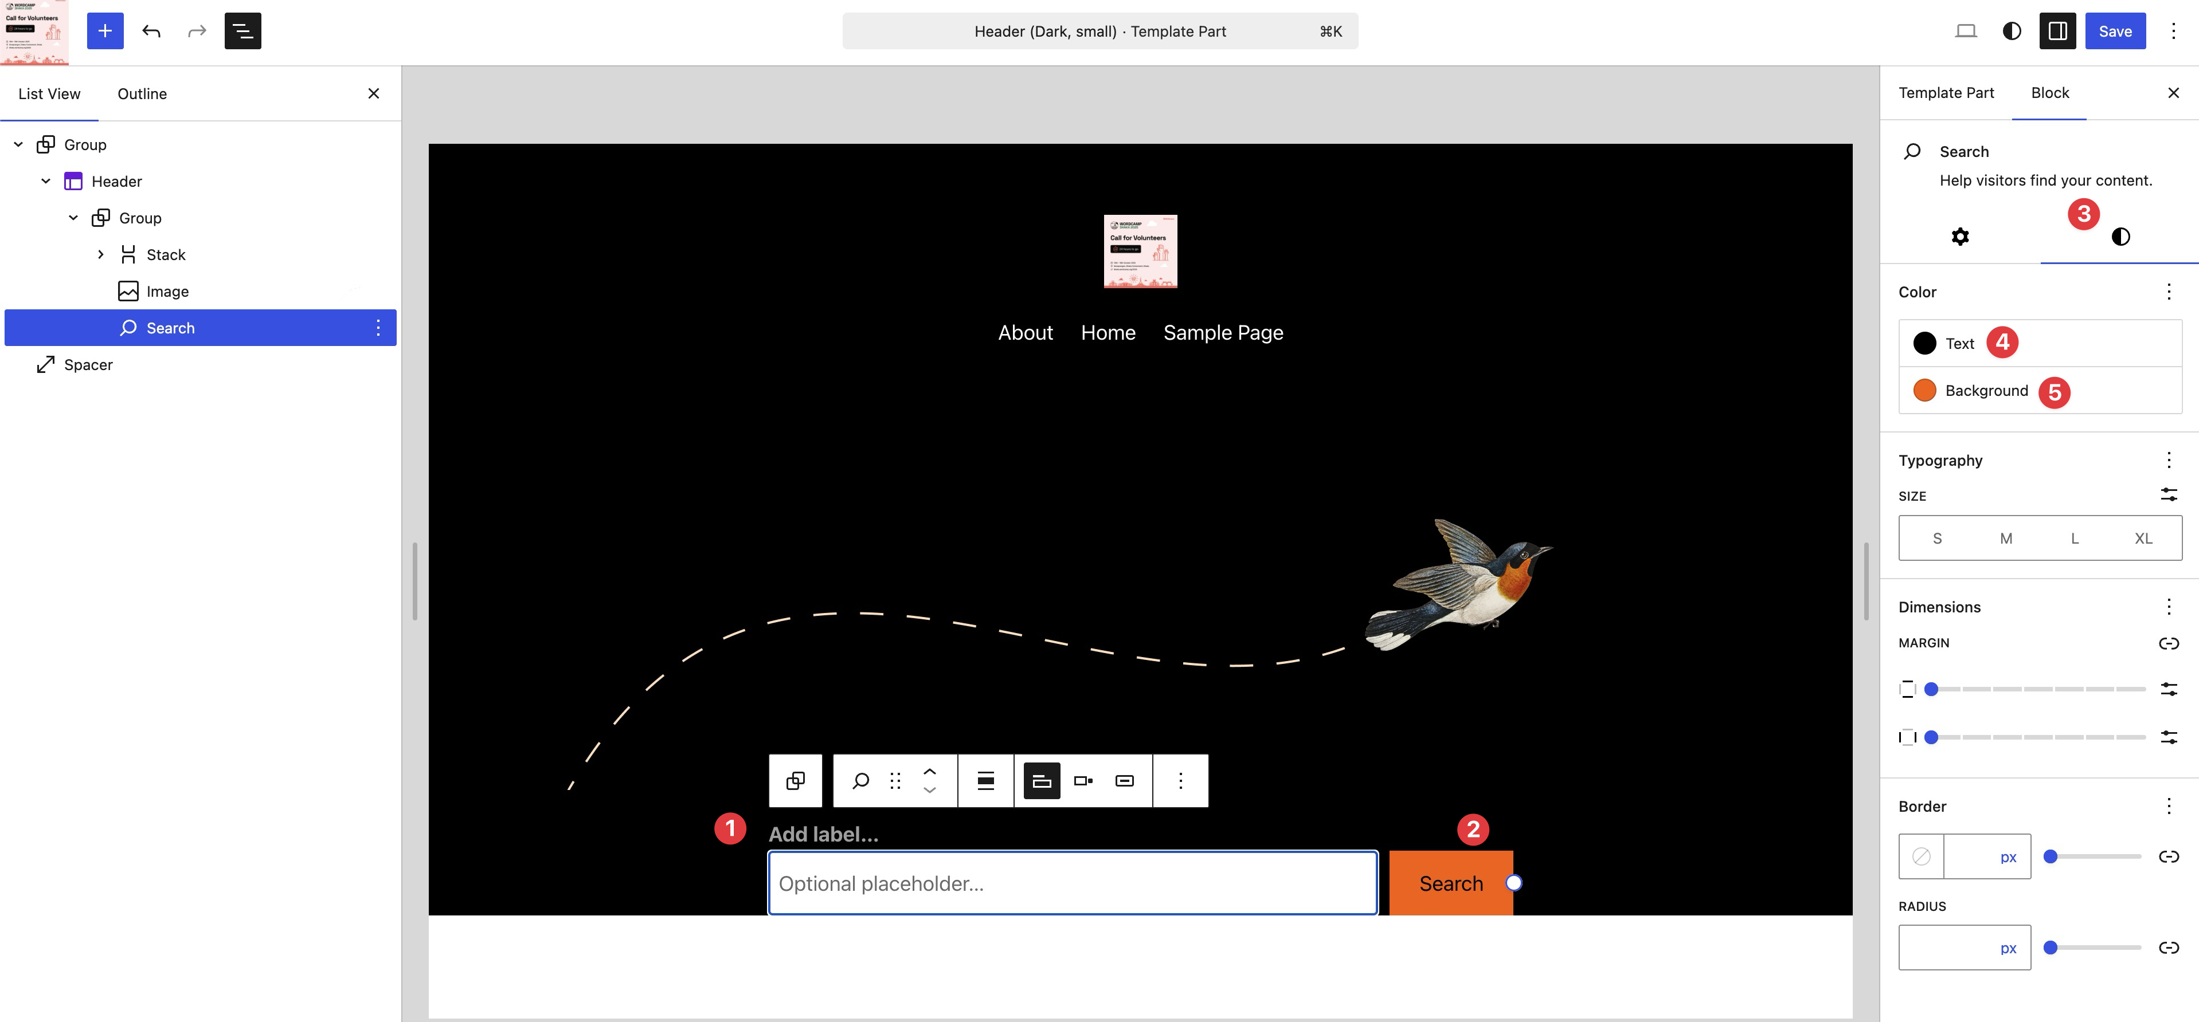Switch to the Template Part tab
Screen dimensions: 2199x1022
(1946, 93)
